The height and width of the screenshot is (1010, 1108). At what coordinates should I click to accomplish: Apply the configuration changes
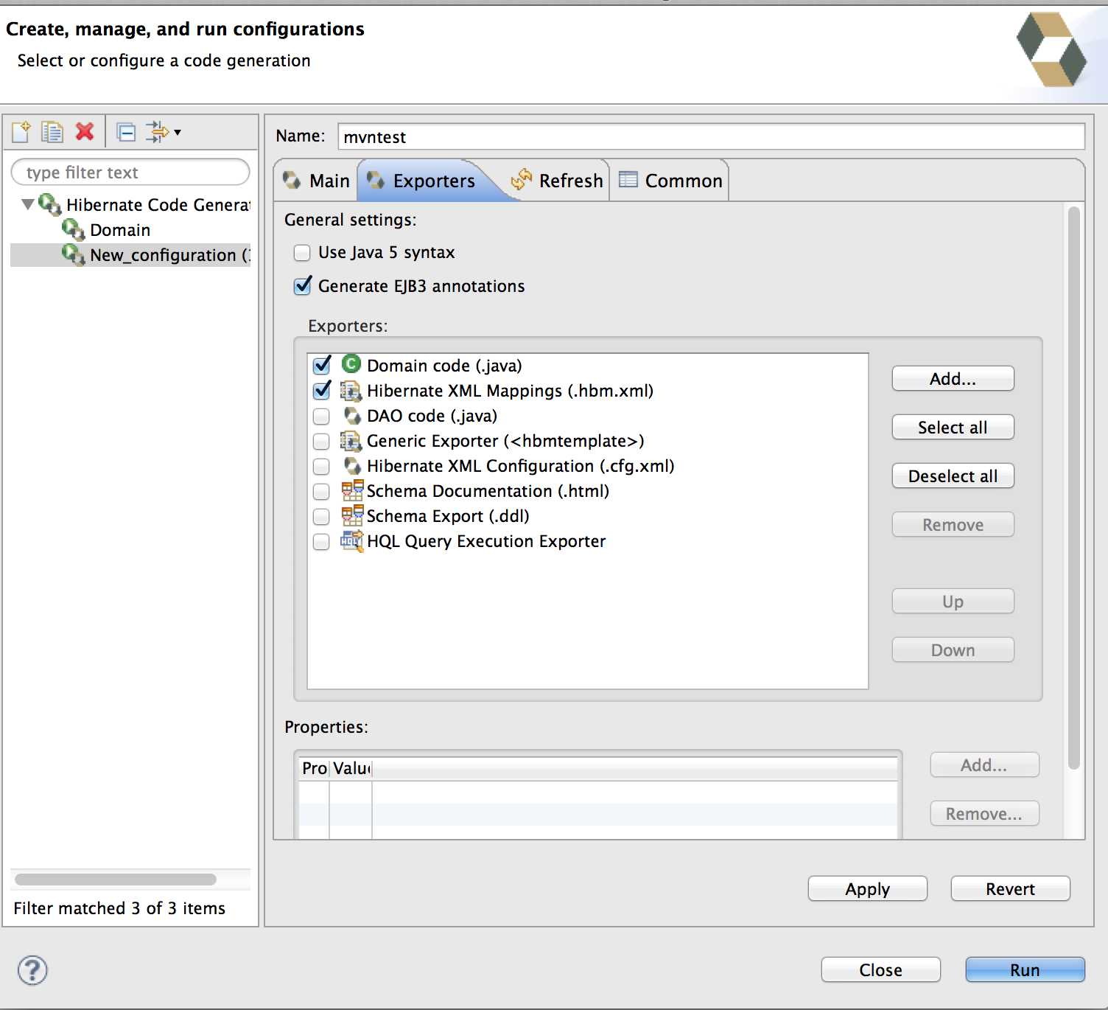click(867, 888)
